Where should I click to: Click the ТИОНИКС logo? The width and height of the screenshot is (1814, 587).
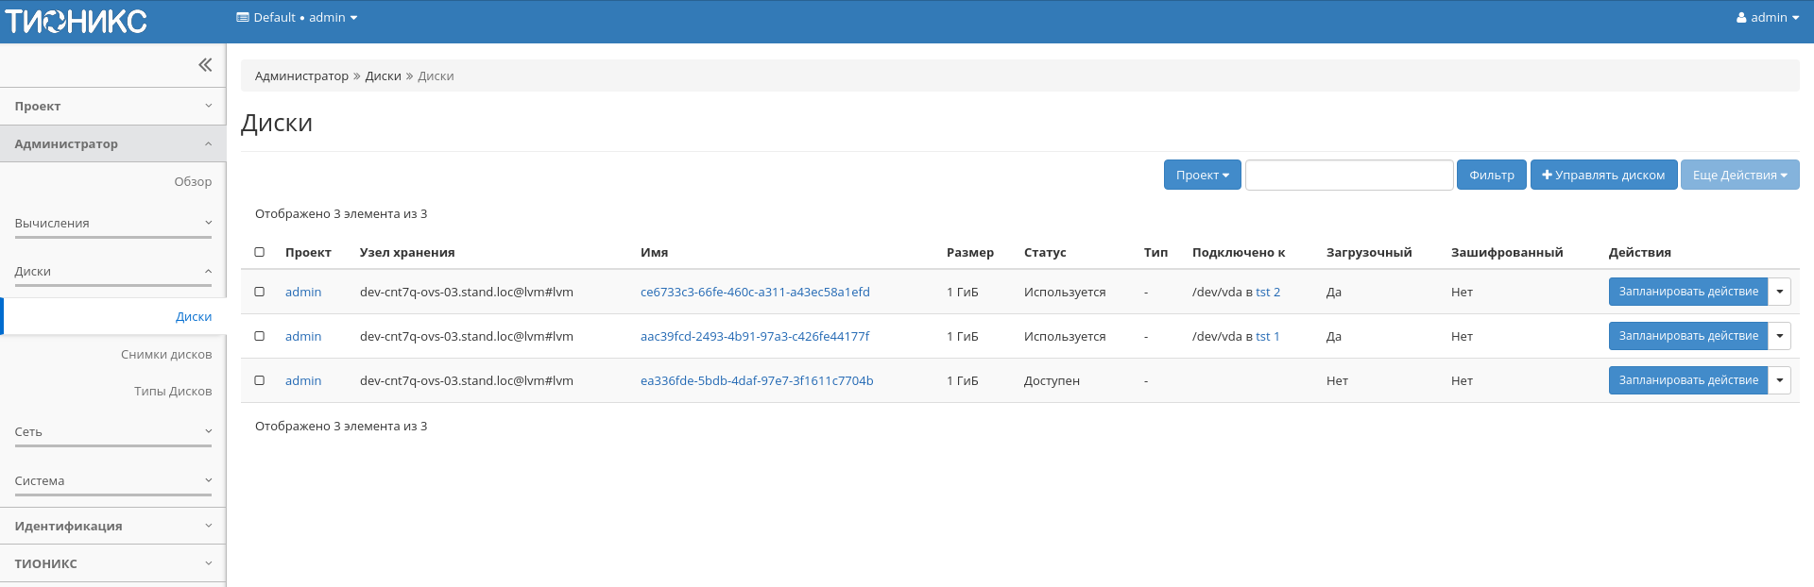click(77, 21)
